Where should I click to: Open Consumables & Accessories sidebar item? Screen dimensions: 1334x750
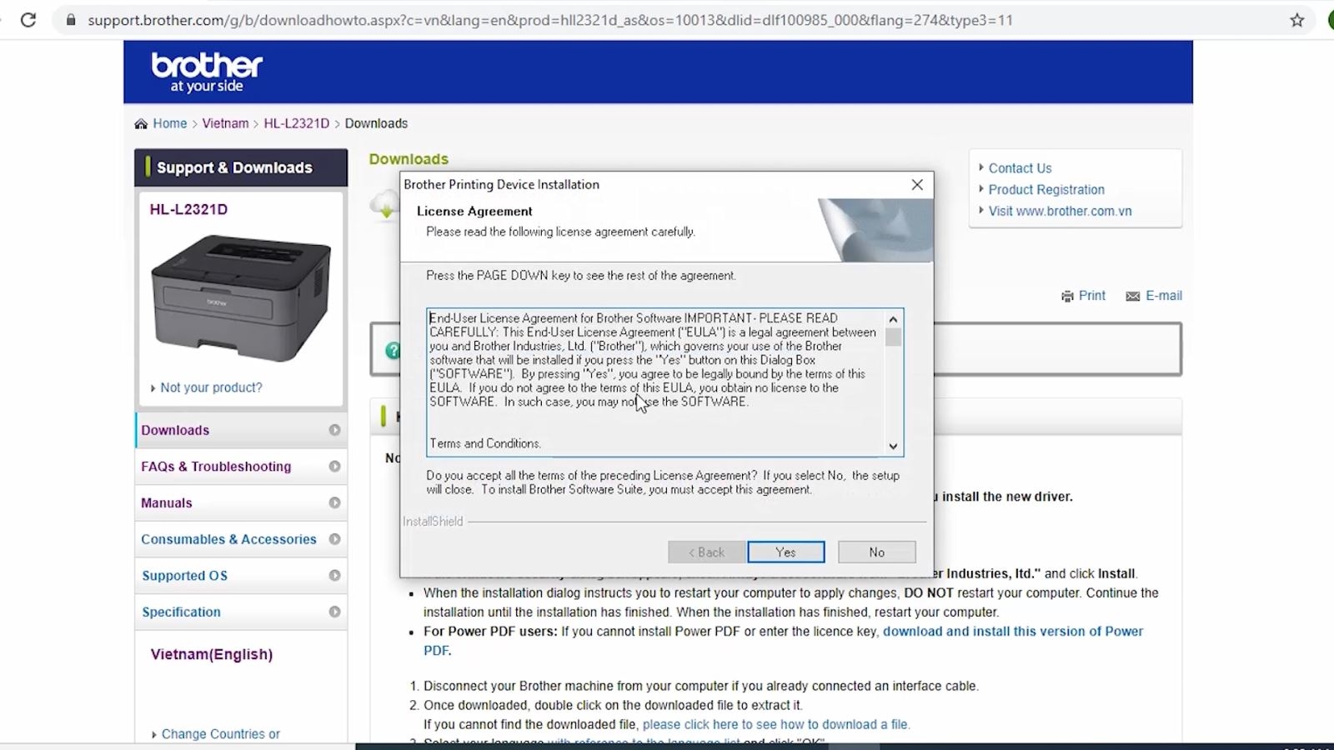pyautogui.click(x=241, y=539)
